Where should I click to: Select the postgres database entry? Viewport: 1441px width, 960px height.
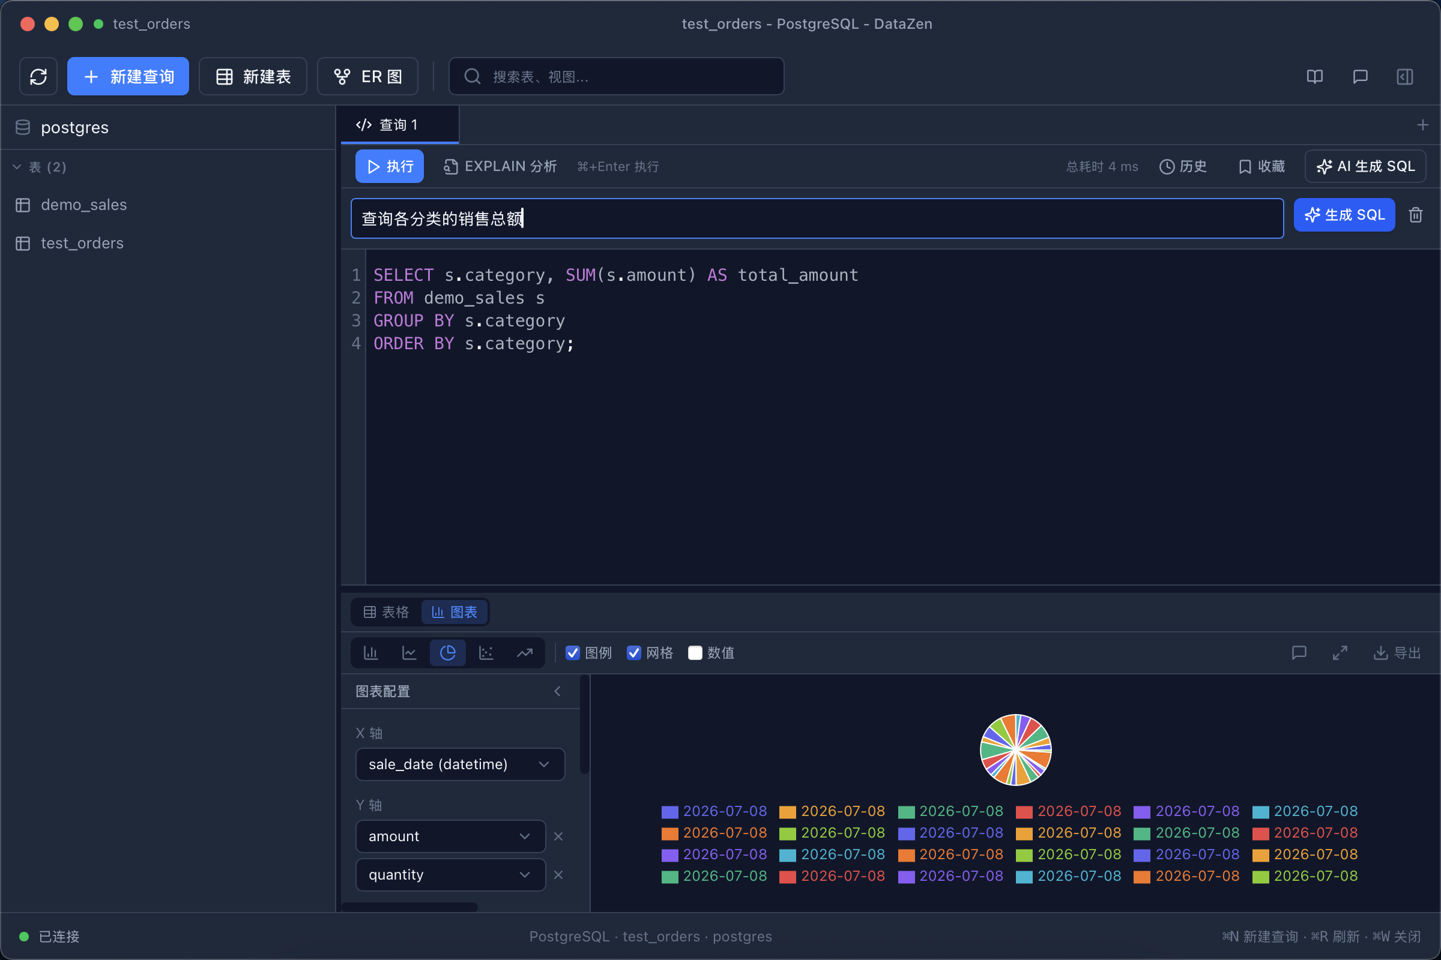click(x=74, y=127)
